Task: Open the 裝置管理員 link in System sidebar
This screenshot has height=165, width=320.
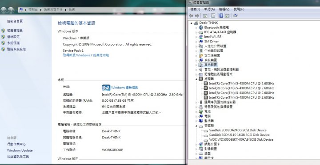Action: click(15, 31)
